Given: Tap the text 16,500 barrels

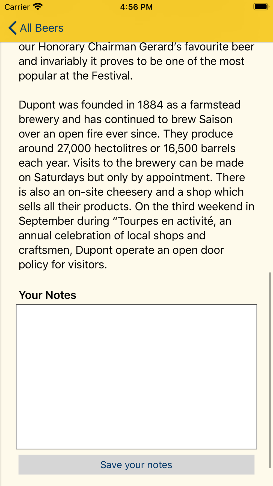Looking at the screenshot, I should click(199, 148).
